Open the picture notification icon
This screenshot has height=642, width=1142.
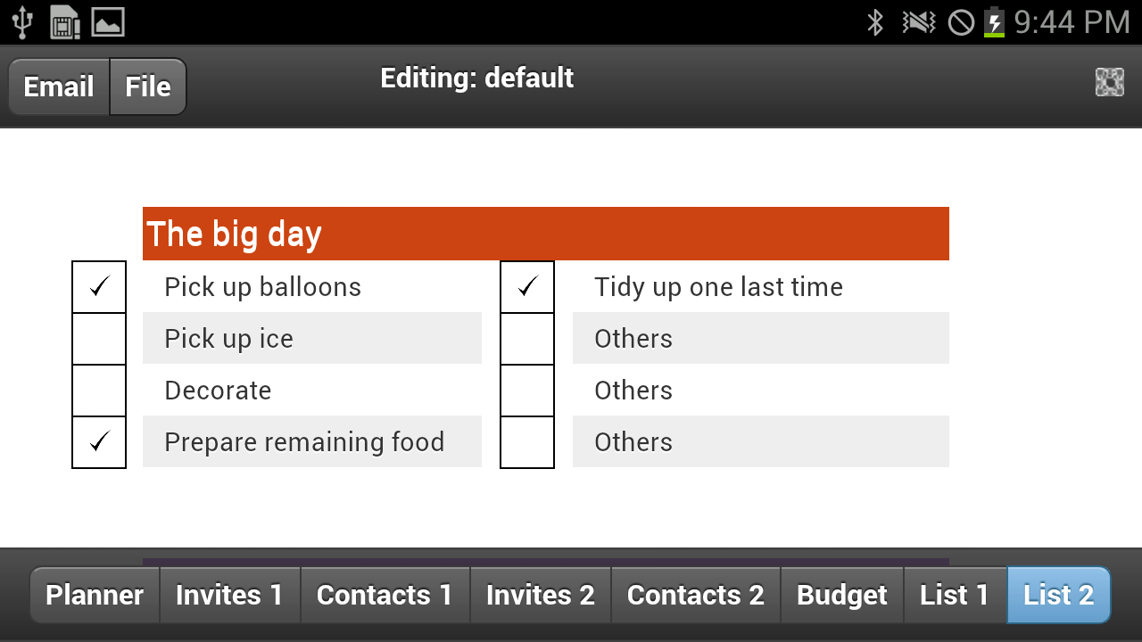point(108,21)
